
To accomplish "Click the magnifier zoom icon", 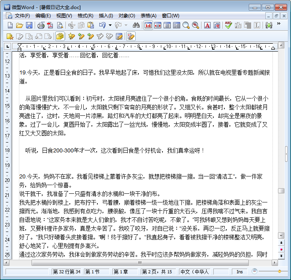I will point(186,25).
